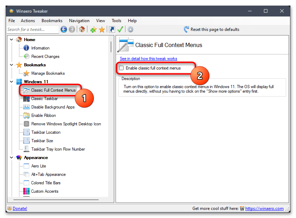Image resolution: width=296 pixels, height=218 pixels.
Task: Click the Appearance palette icon in tree
Action: coord(19,158)
